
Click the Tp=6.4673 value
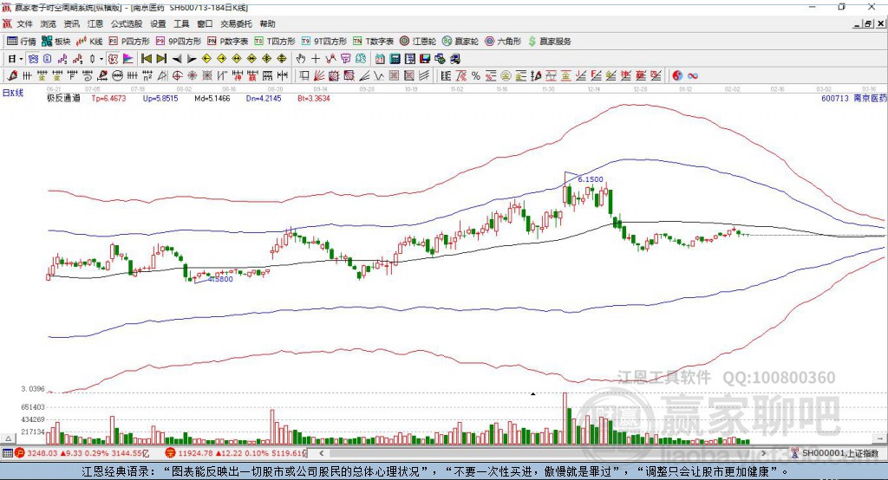point(108,99)
